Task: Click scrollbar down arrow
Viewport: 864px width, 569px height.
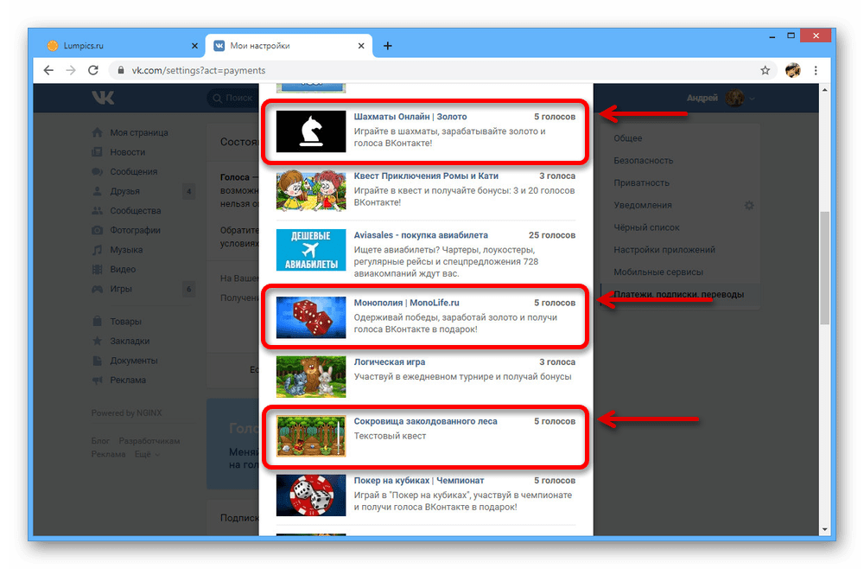Action: coord(824,529)
